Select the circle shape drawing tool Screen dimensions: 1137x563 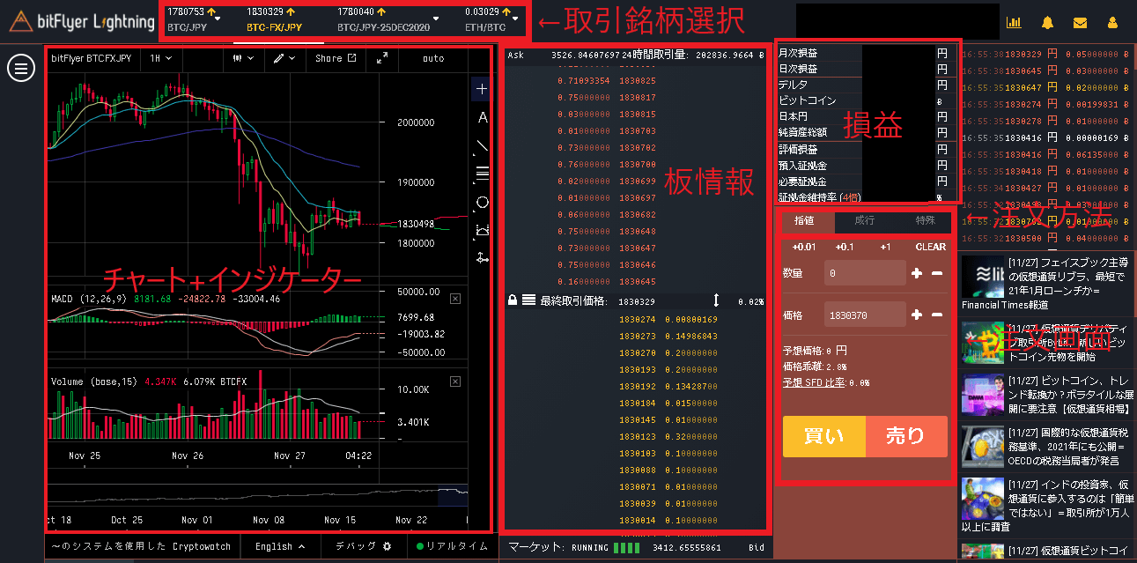482,202
